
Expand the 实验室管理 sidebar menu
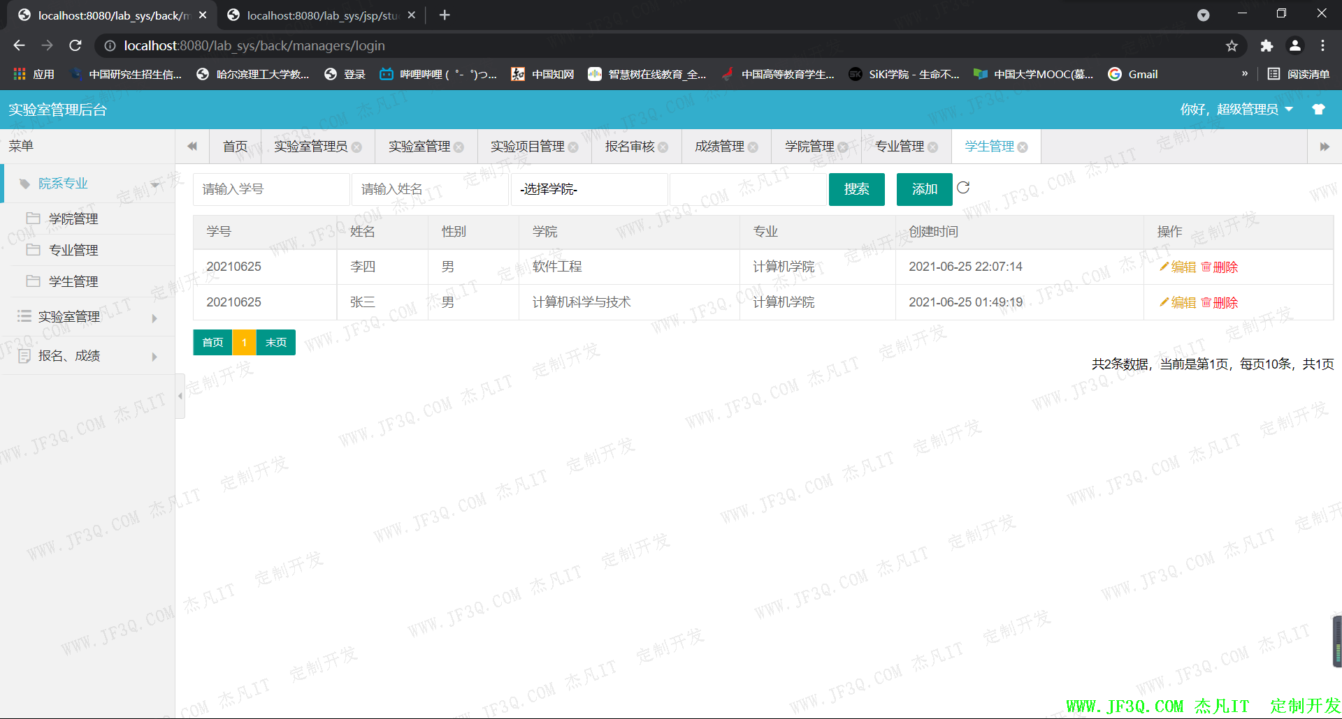(x=87, y=317)
